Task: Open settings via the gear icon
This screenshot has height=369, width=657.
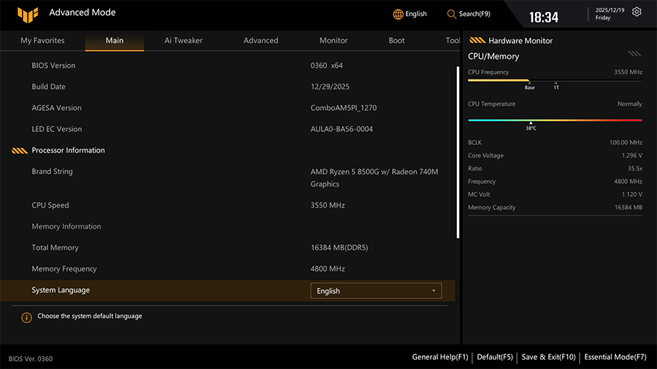Action: (x=637, y=12)
